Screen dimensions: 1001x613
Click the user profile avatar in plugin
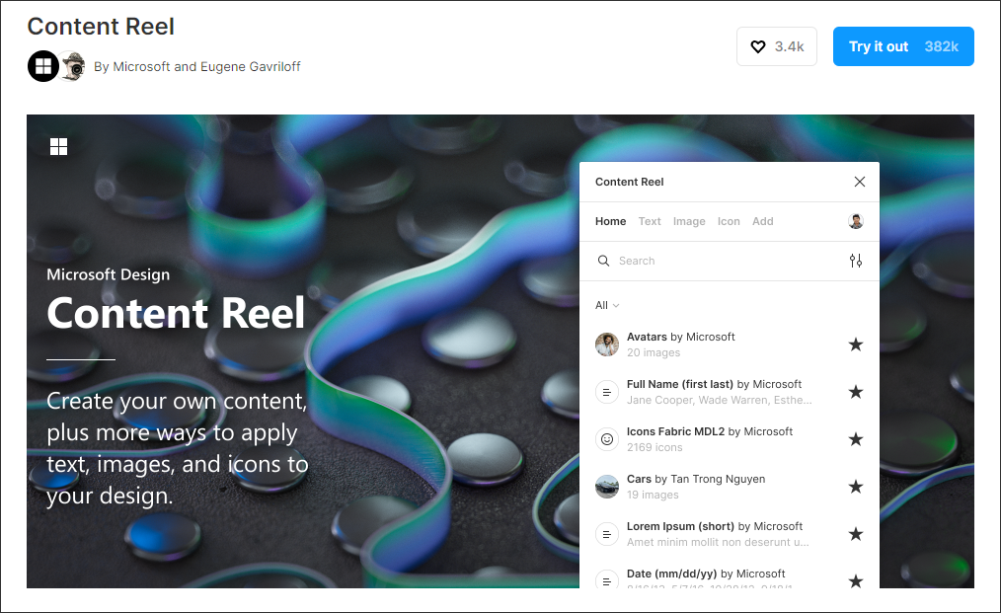(856, 221)
